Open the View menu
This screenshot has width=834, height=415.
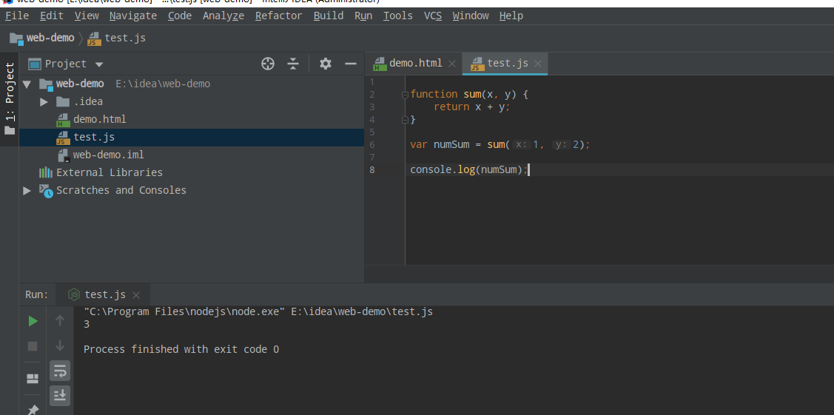87,16
